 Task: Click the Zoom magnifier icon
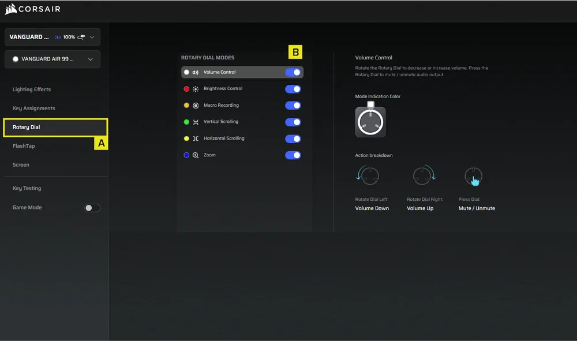click(x=196, y=155)
